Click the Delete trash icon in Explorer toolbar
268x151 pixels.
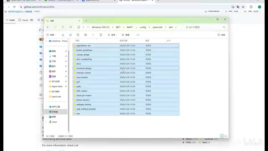100,35
